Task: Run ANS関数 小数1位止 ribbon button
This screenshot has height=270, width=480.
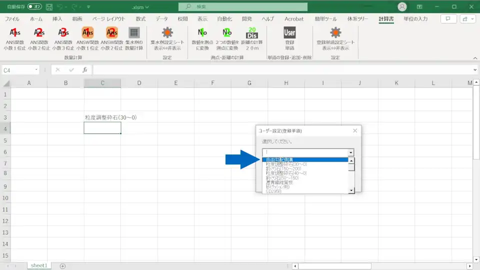Action: [x=14, y=38]
